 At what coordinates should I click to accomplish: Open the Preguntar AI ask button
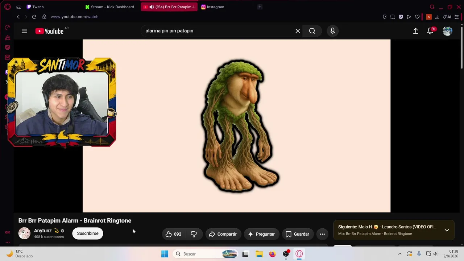261,234
